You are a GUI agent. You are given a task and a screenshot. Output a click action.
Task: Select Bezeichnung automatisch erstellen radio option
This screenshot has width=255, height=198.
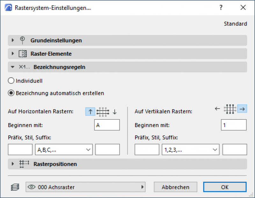(11, 93)
